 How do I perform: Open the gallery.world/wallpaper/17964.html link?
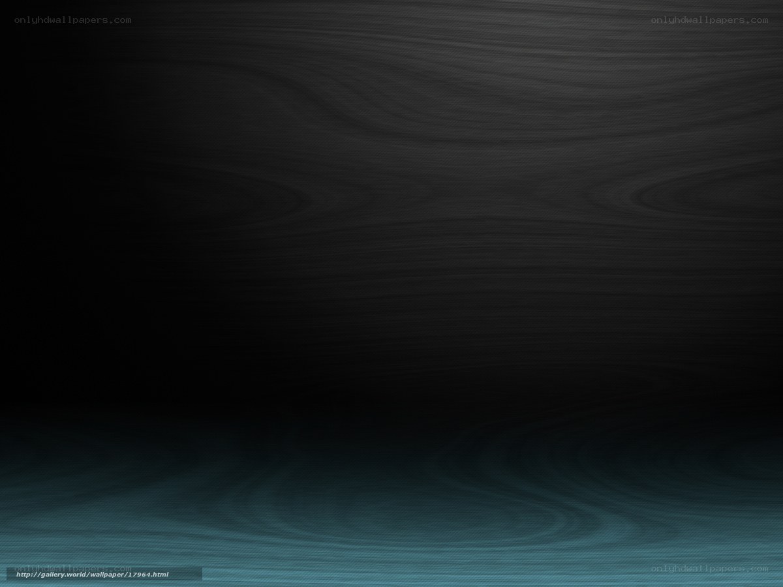click(92, 575)
